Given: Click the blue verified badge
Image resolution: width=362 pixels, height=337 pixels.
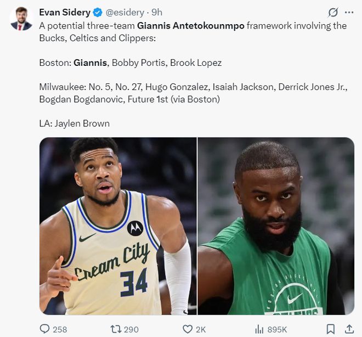Looking at the screenshot, I should [98, 13].
